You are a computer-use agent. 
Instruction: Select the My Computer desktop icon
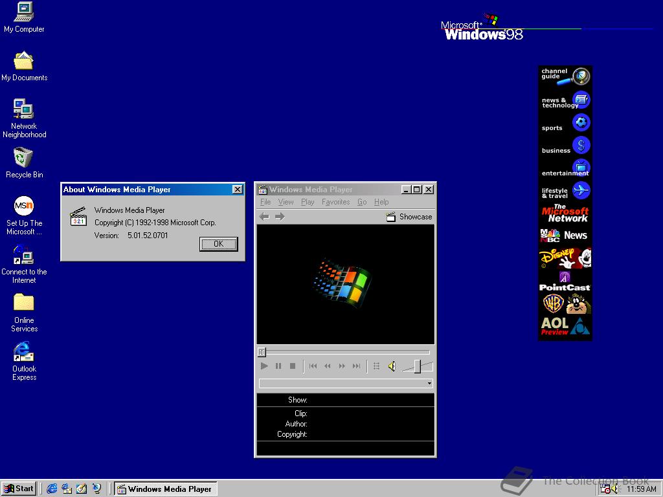(x=24, y=17)
